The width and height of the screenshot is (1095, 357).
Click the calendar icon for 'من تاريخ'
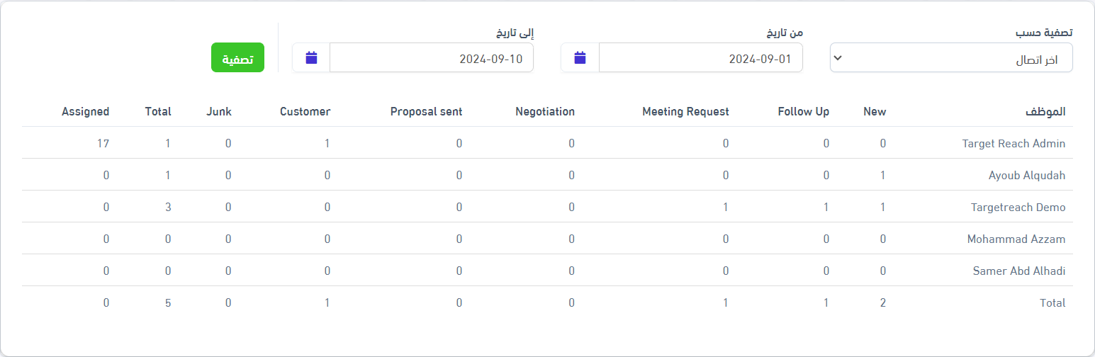[580, 58]
